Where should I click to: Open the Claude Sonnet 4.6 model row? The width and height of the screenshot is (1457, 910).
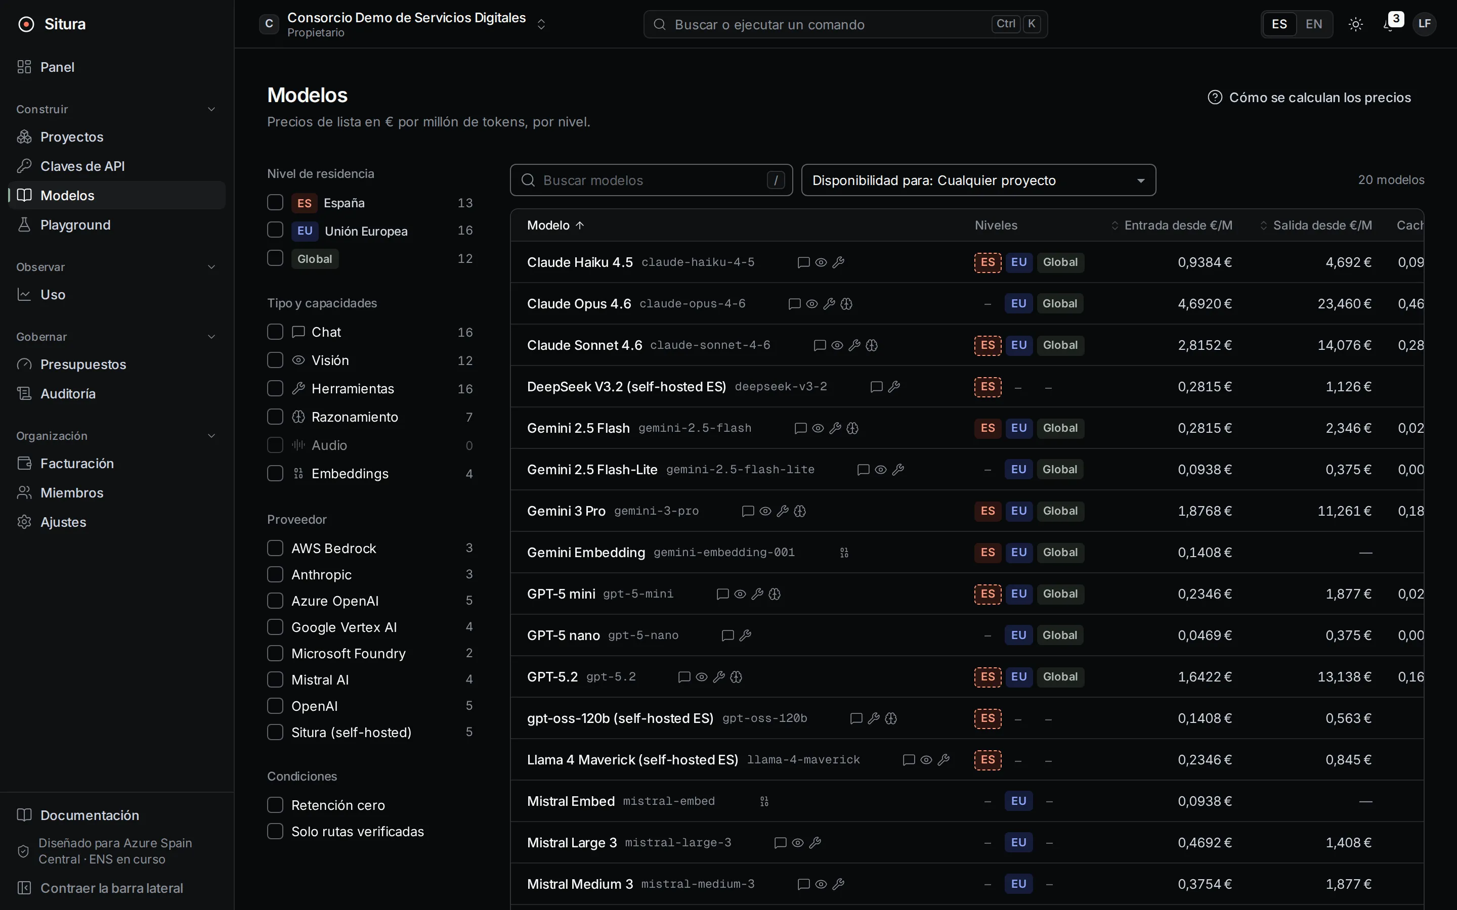coord(967,345)
